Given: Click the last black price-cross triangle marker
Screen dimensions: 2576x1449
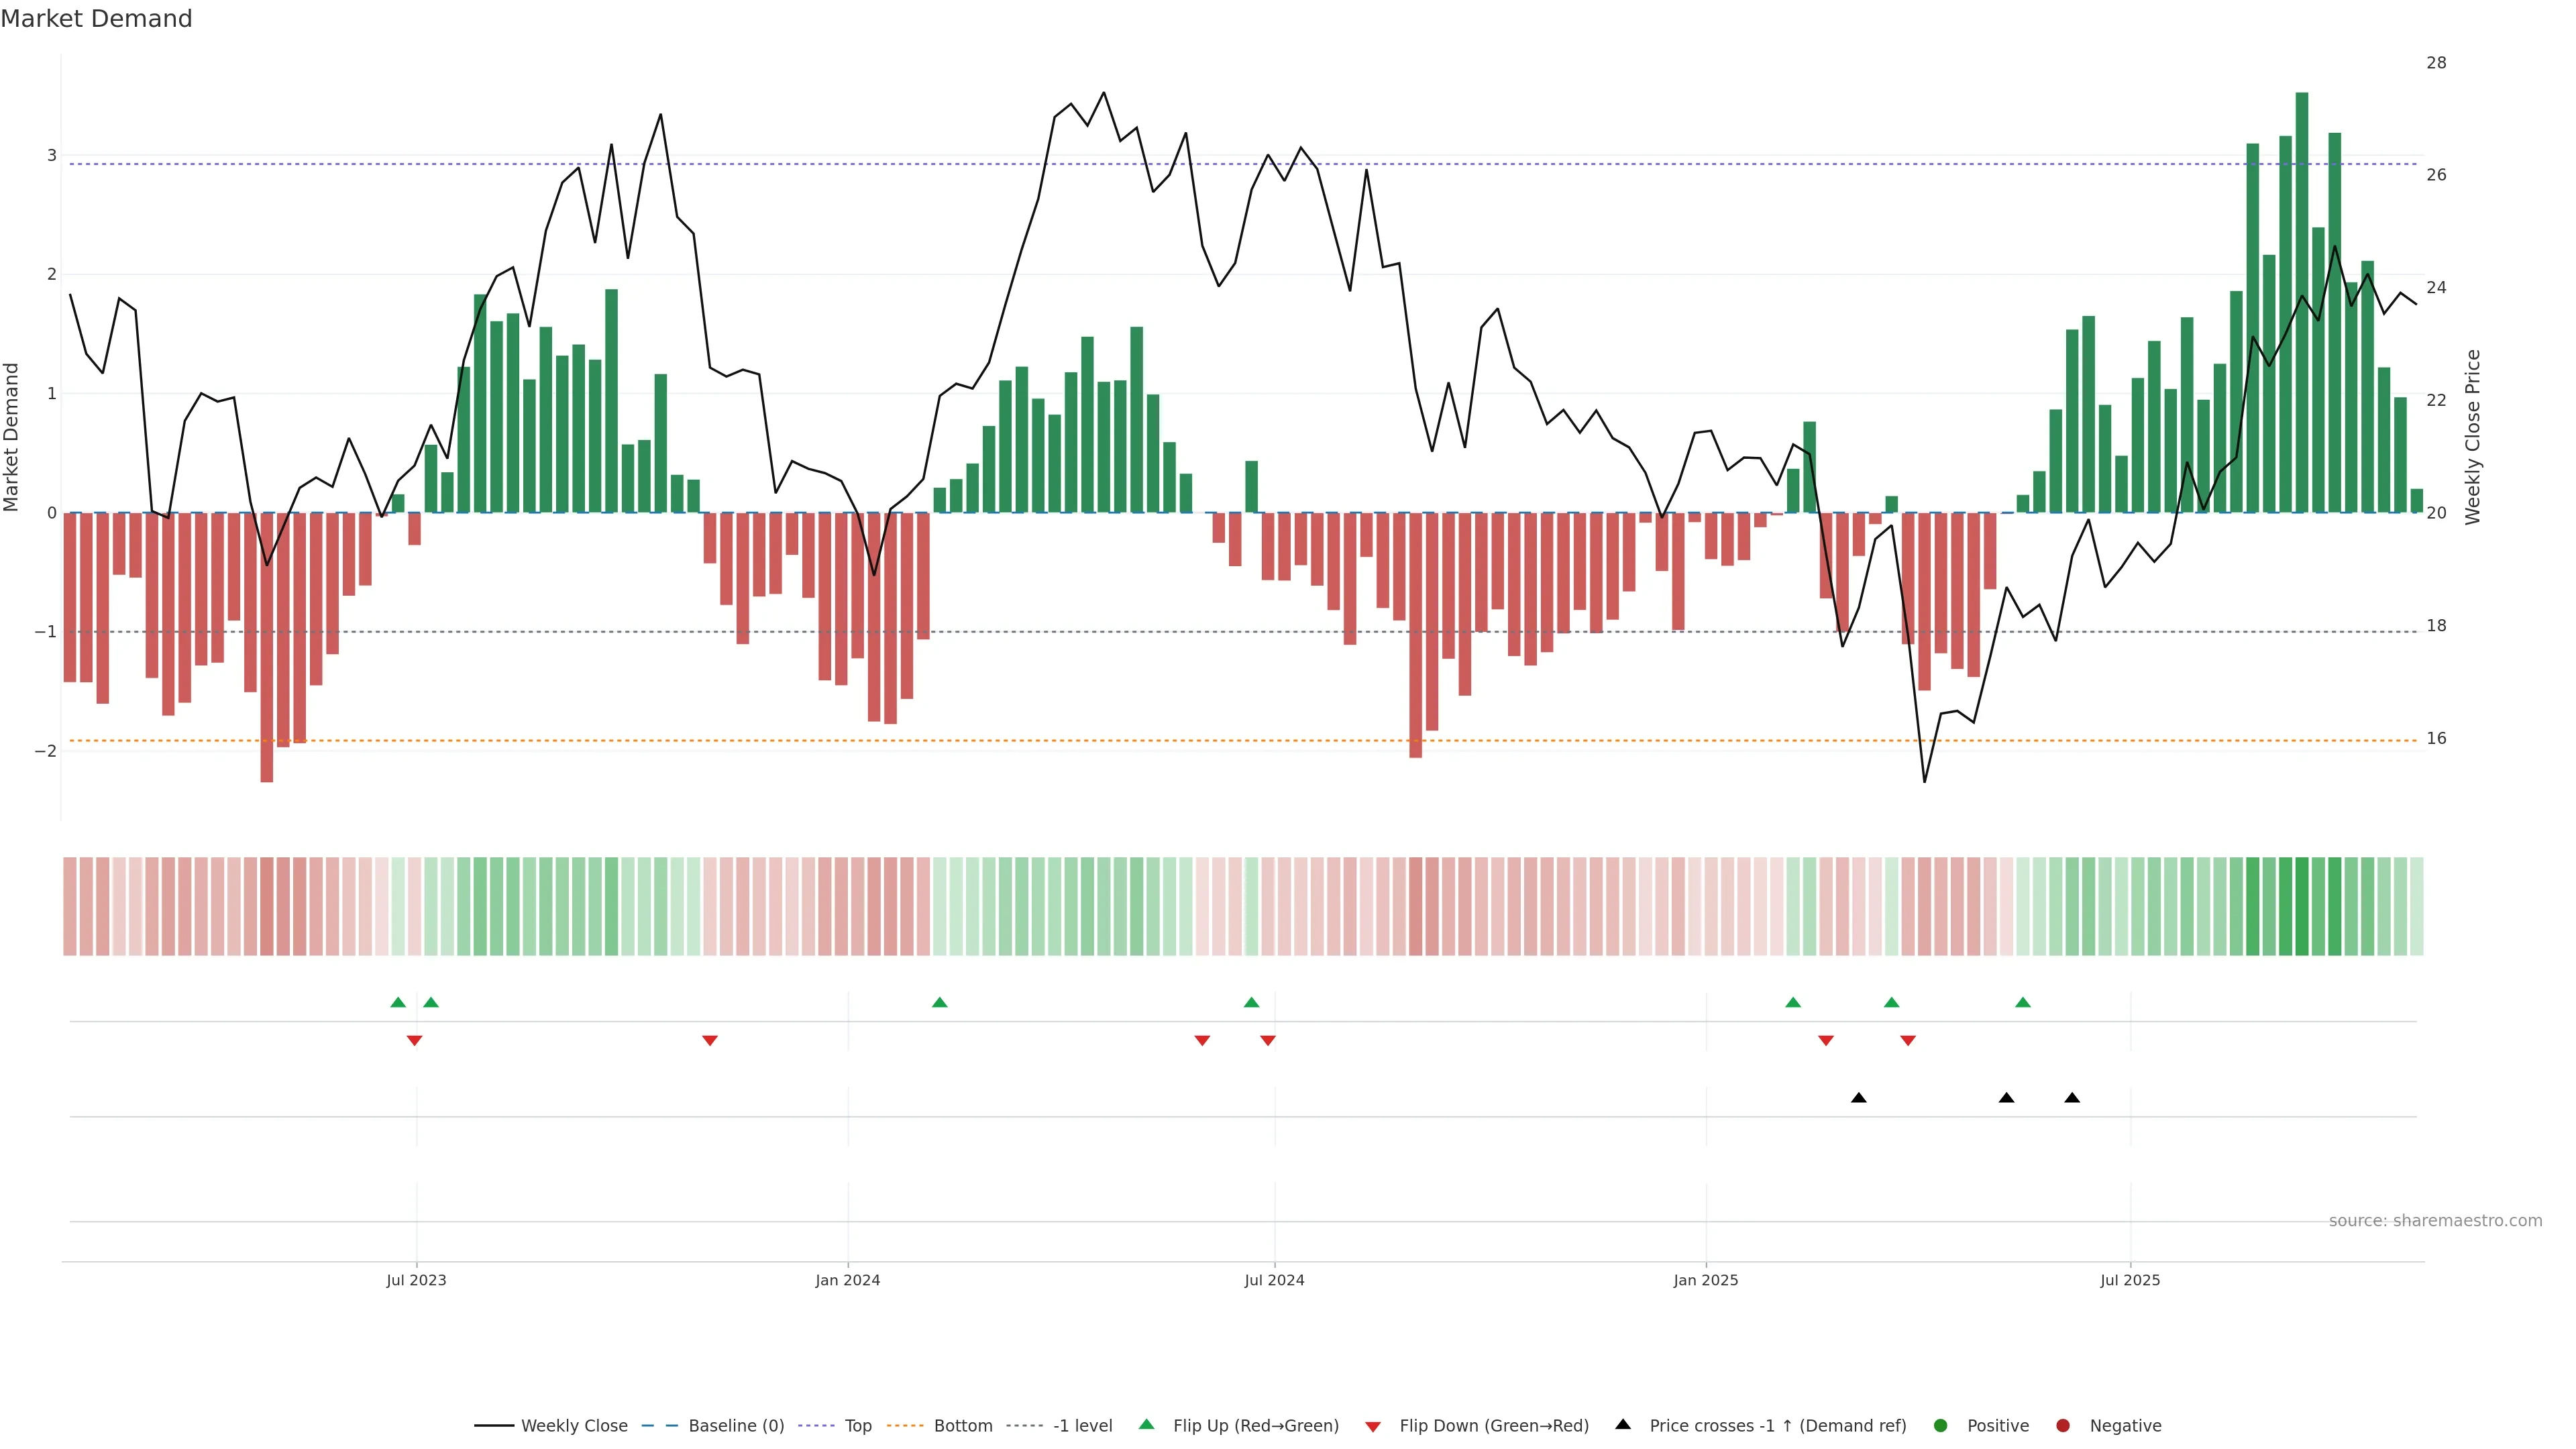Looking at the screenshot, I should pyautogui.click(x=2072, y=1098).
